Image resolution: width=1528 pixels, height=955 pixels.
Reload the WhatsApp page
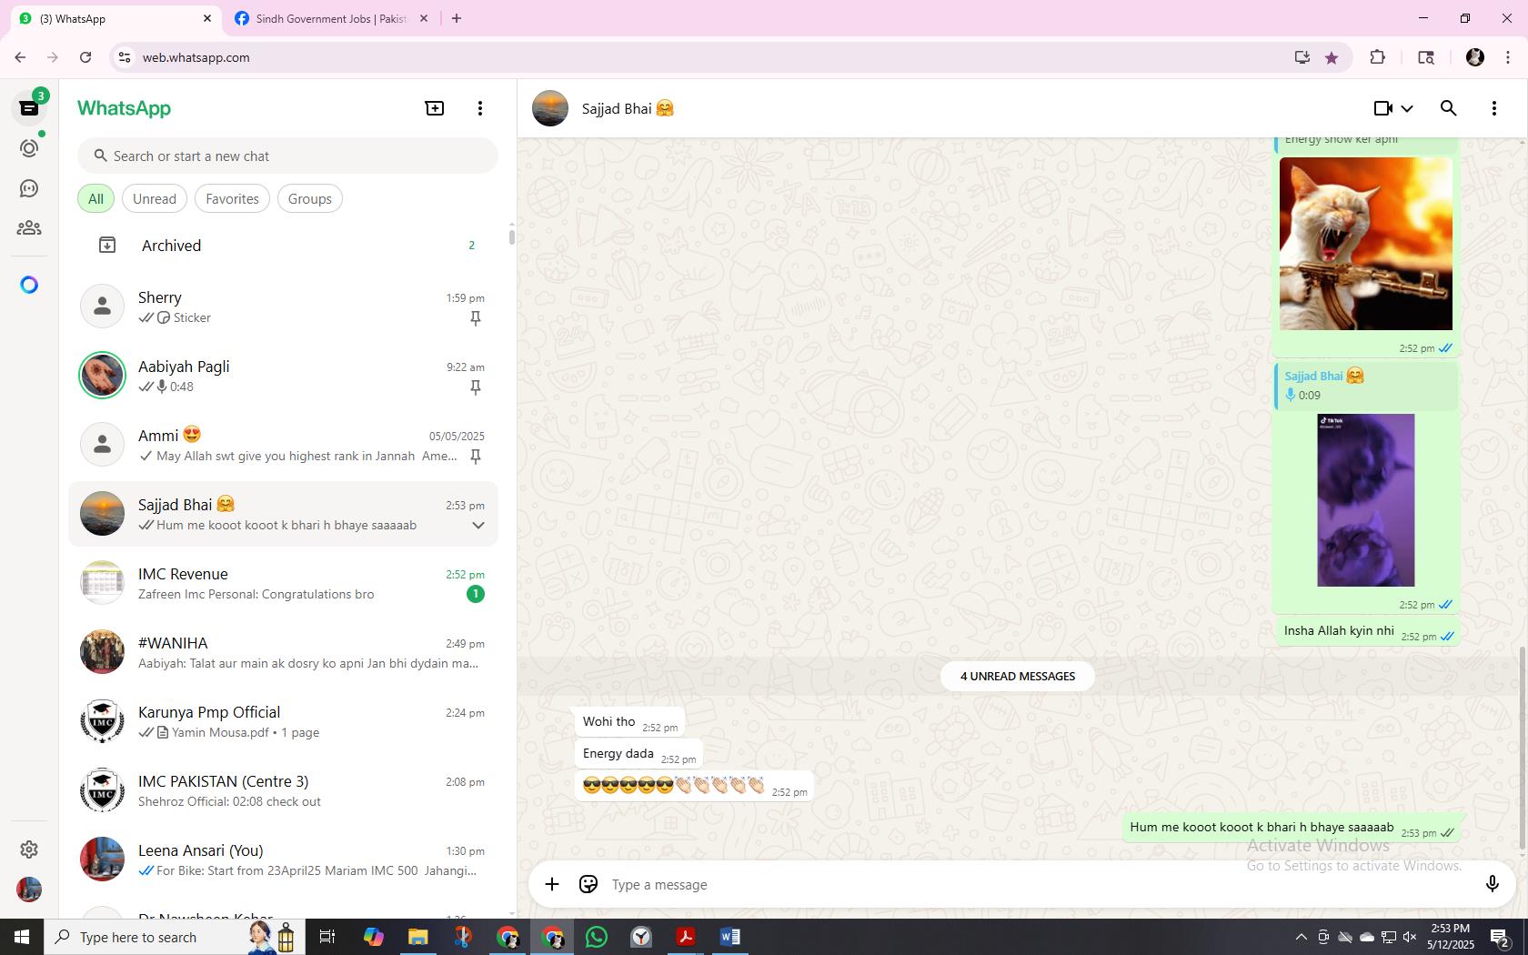pos(85,57)
